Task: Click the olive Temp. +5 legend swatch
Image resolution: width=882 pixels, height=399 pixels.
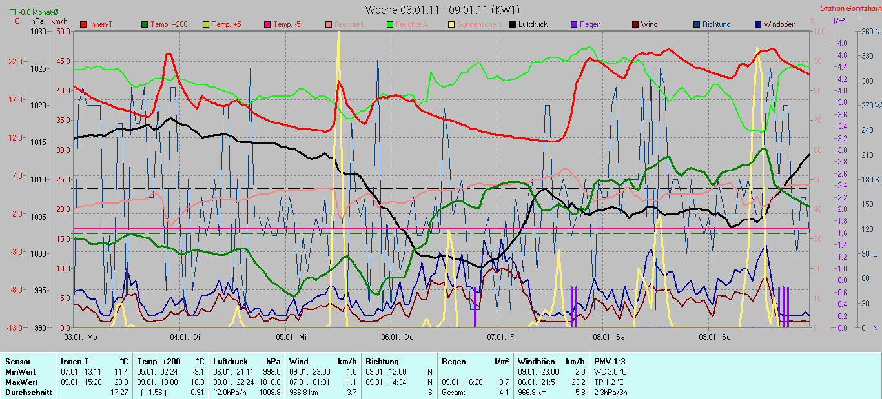Action: (x=206, y=24)
